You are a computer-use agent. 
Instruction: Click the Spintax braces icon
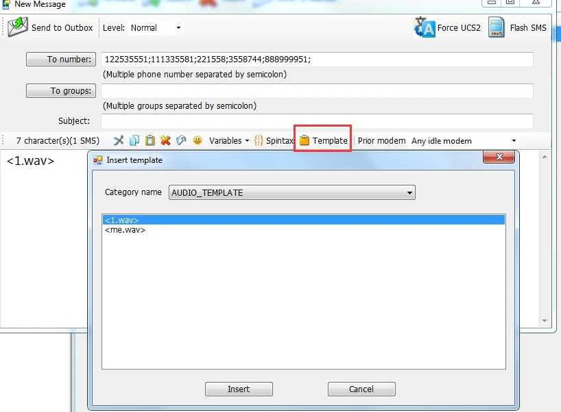pos(259,141)
